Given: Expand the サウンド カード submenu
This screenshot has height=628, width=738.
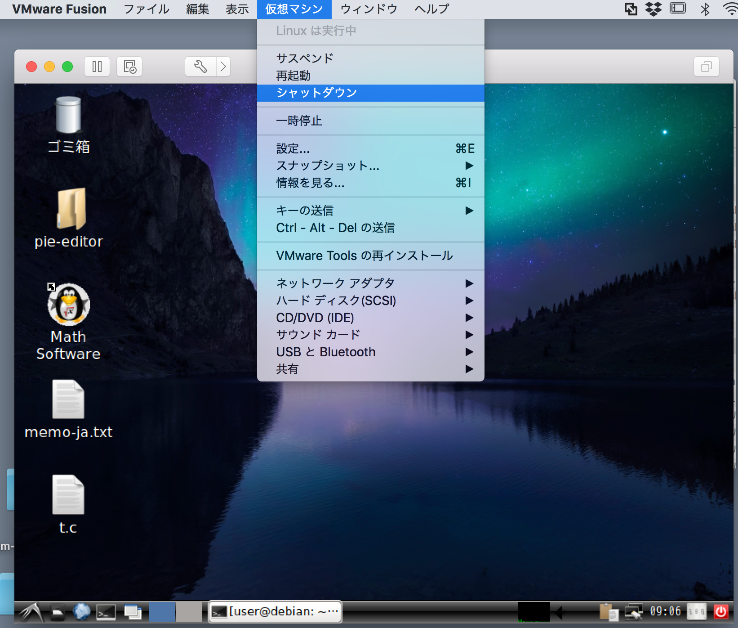Looking at the screenshot, I should pyautogui.click(x=371, y=335).
